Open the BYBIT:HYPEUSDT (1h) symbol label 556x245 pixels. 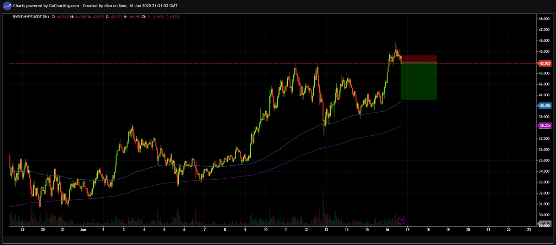pyautogui.click(x=31, y=17)
